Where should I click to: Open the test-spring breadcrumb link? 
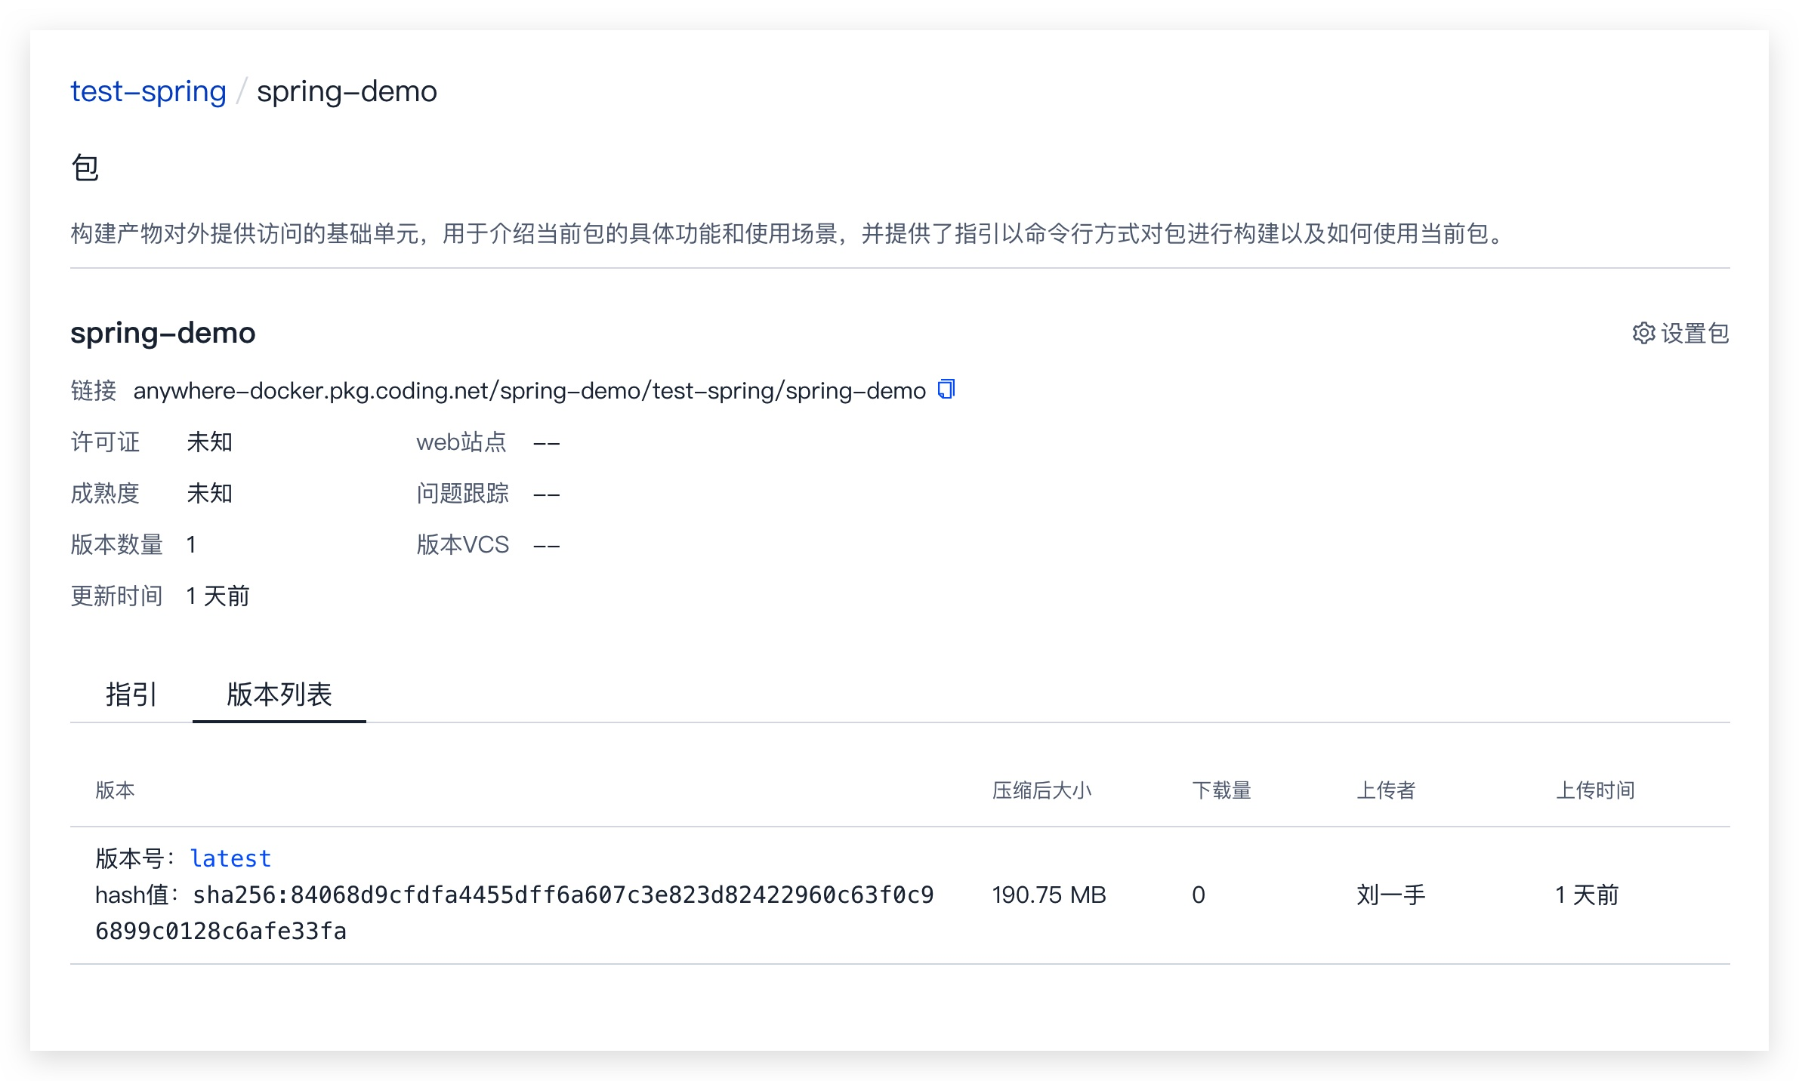pyautogui.click(x=147, y=91)
